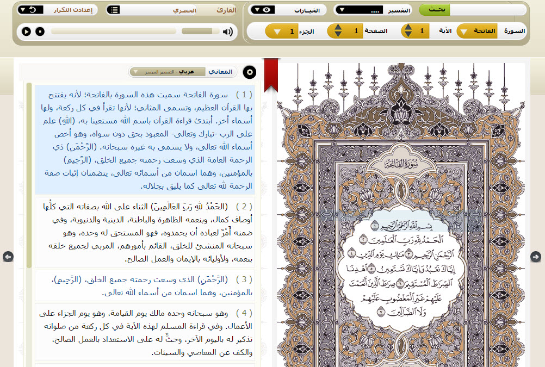The width and height of the screenshot is (545, 367).
Task: Increase the الآية number with up arrow
Action: click(x=408, y=27)
